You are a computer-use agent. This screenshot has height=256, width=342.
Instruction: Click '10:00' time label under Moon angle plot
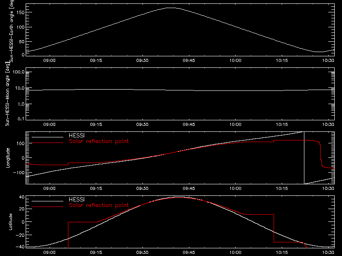(x=236, y=125)
